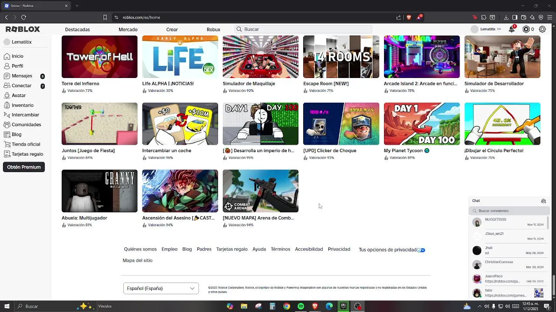Toggle the browser sidebar panel icon
556x312 pixels.
515,17
